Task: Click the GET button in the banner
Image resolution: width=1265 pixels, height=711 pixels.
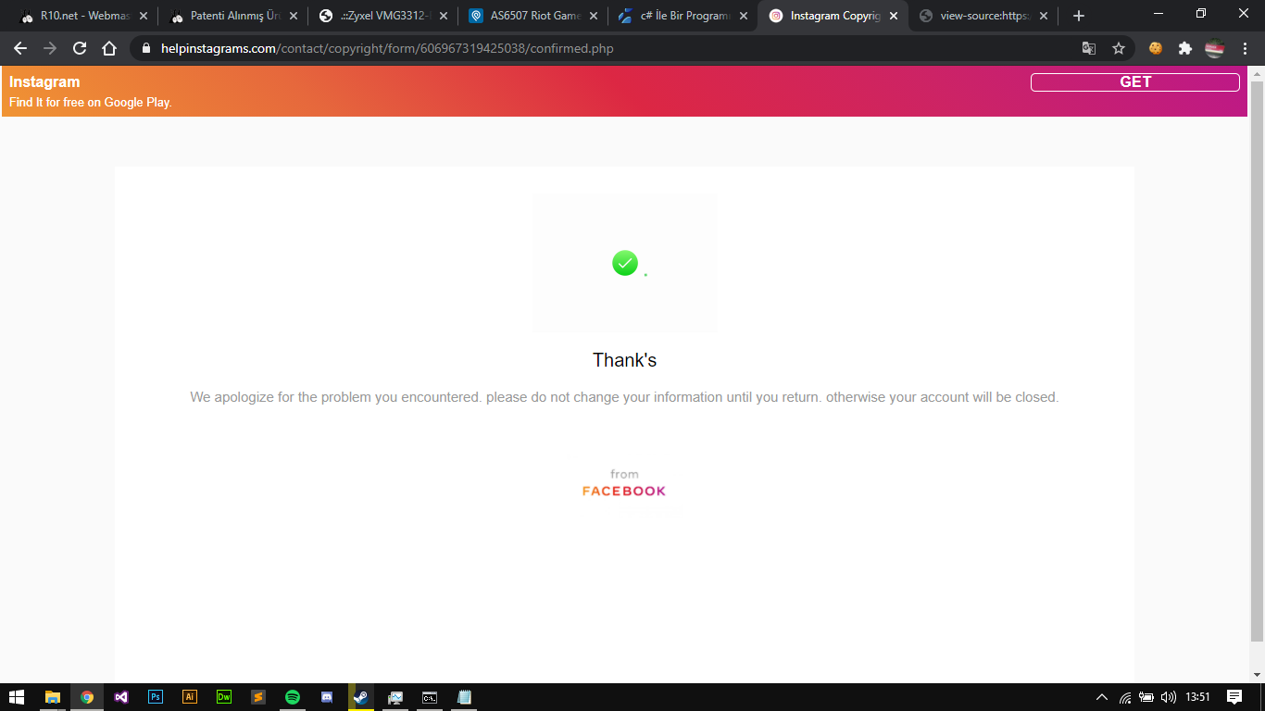Action: [1135, 81]
